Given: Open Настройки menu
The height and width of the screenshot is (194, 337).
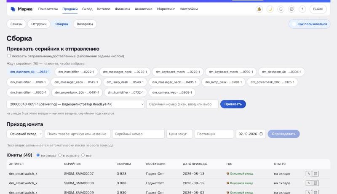Looking at the screenshot, I should point(188,9).
